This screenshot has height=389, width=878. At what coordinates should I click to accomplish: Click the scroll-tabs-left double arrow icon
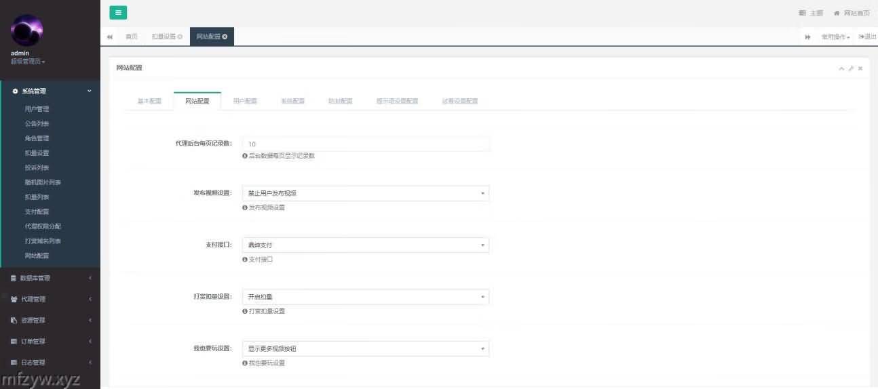tap(110, 37)
